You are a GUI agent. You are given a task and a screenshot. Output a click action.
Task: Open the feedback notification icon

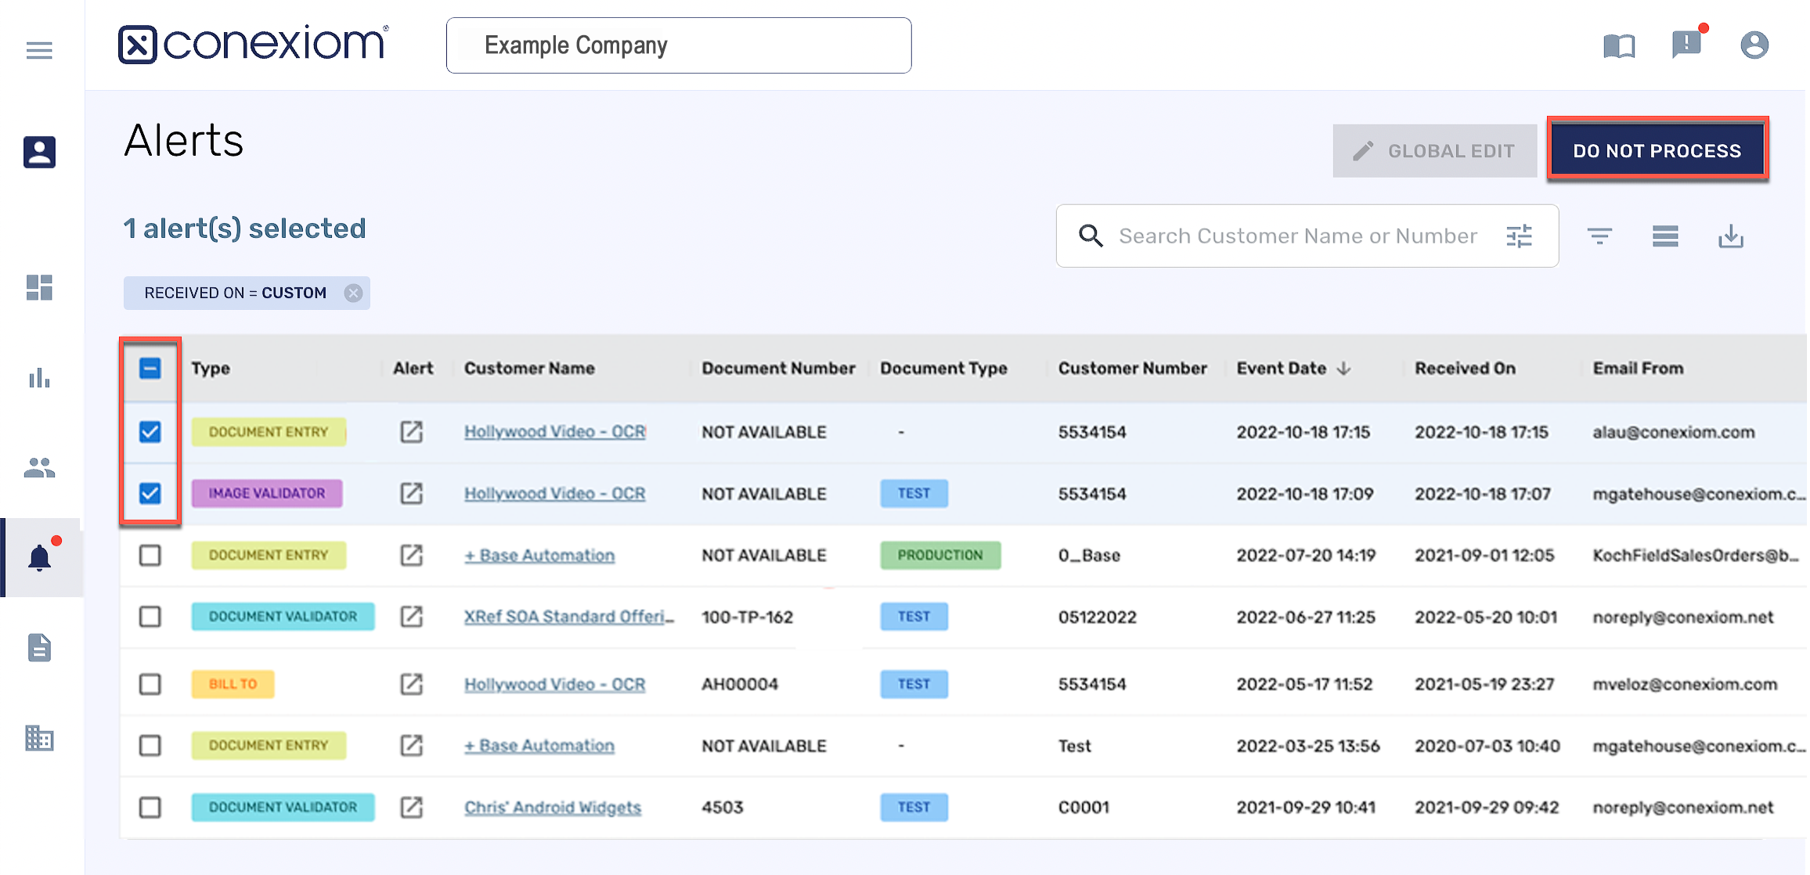tap(1686, 45)
